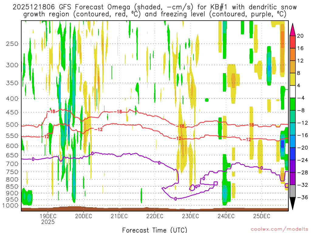Select the 23DEC time axis label
This screenshot has height=233, width=311.
point(190,216)
